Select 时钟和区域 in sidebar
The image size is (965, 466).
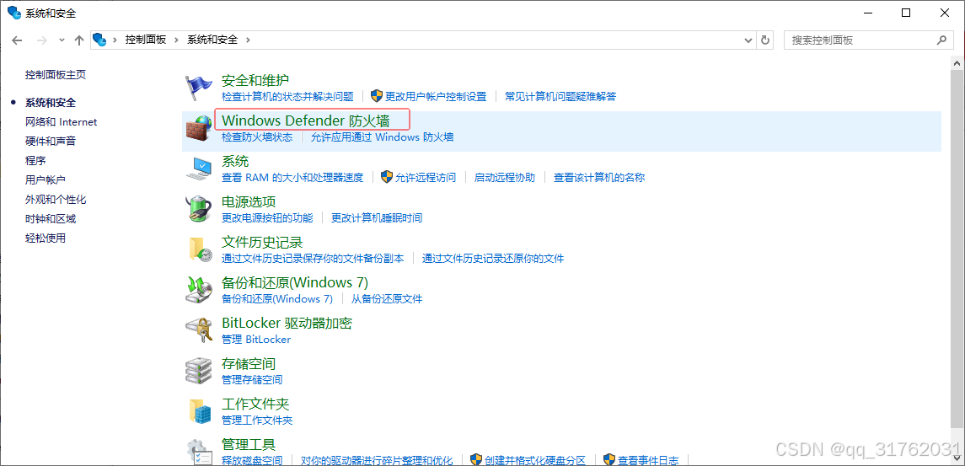[x=51, y=218]
